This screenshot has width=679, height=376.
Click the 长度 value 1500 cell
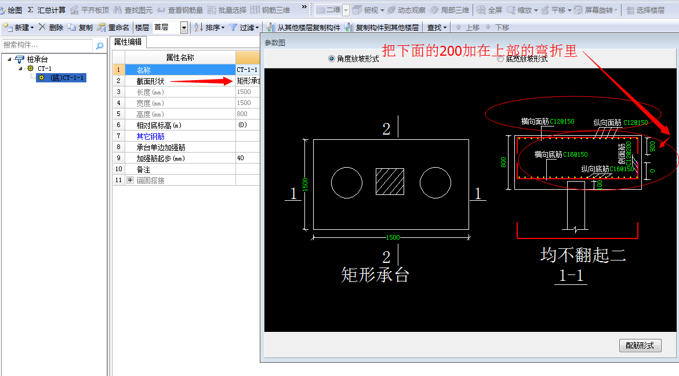point(248,92)
